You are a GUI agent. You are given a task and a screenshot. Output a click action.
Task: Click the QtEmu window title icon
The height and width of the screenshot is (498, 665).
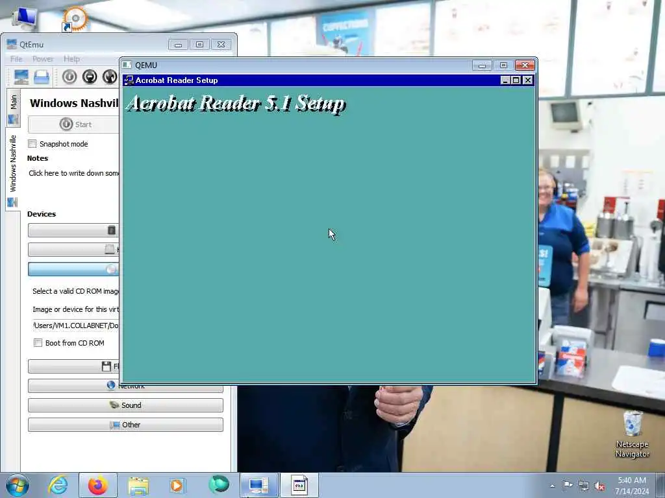(12, 45)
